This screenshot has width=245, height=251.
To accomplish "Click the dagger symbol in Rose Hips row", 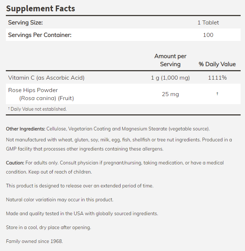I will 217,94.
